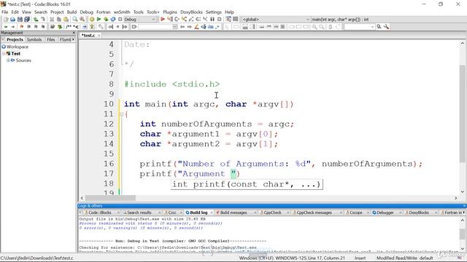Click the Cut scissors icon
This screenshot has height=262, width=467.
point(52,20)
